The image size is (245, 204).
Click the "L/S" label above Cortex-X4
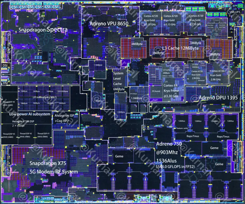166,81
